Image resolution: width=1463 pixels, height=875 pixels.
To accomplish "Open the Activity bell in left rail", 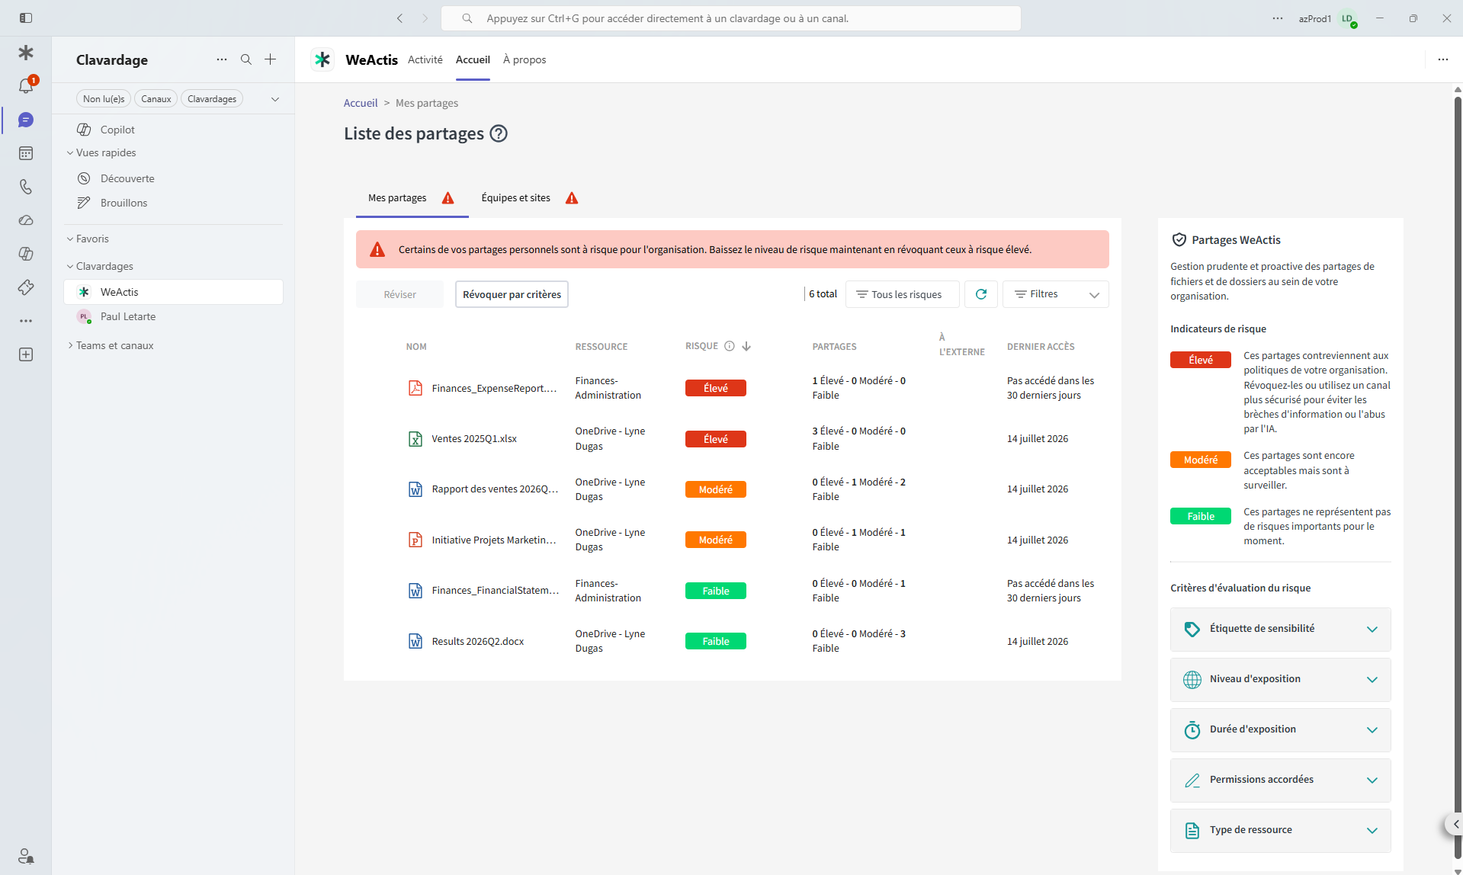I will coord(26,86).
